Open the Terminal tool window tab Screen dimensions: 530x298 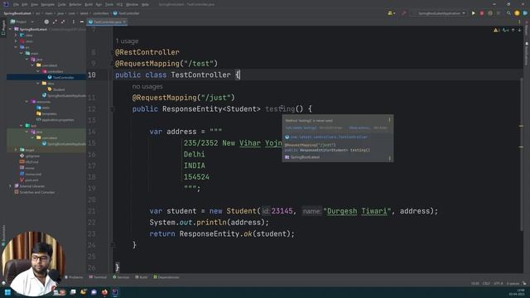coord(98,277)
